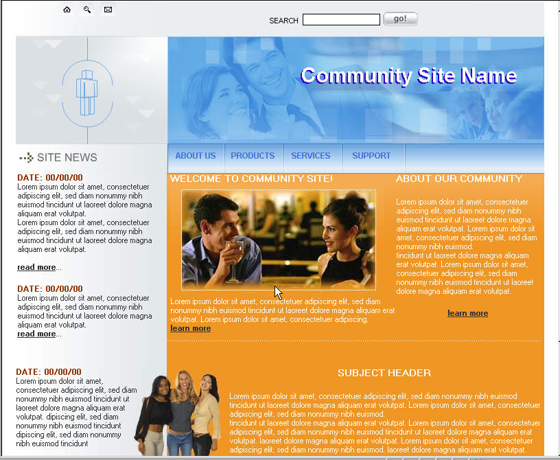Click learn more under About Our Community
Screen dimensions: 560x460
468,313
